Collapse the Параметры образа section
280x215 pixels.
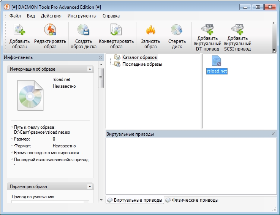coord(89,187)
